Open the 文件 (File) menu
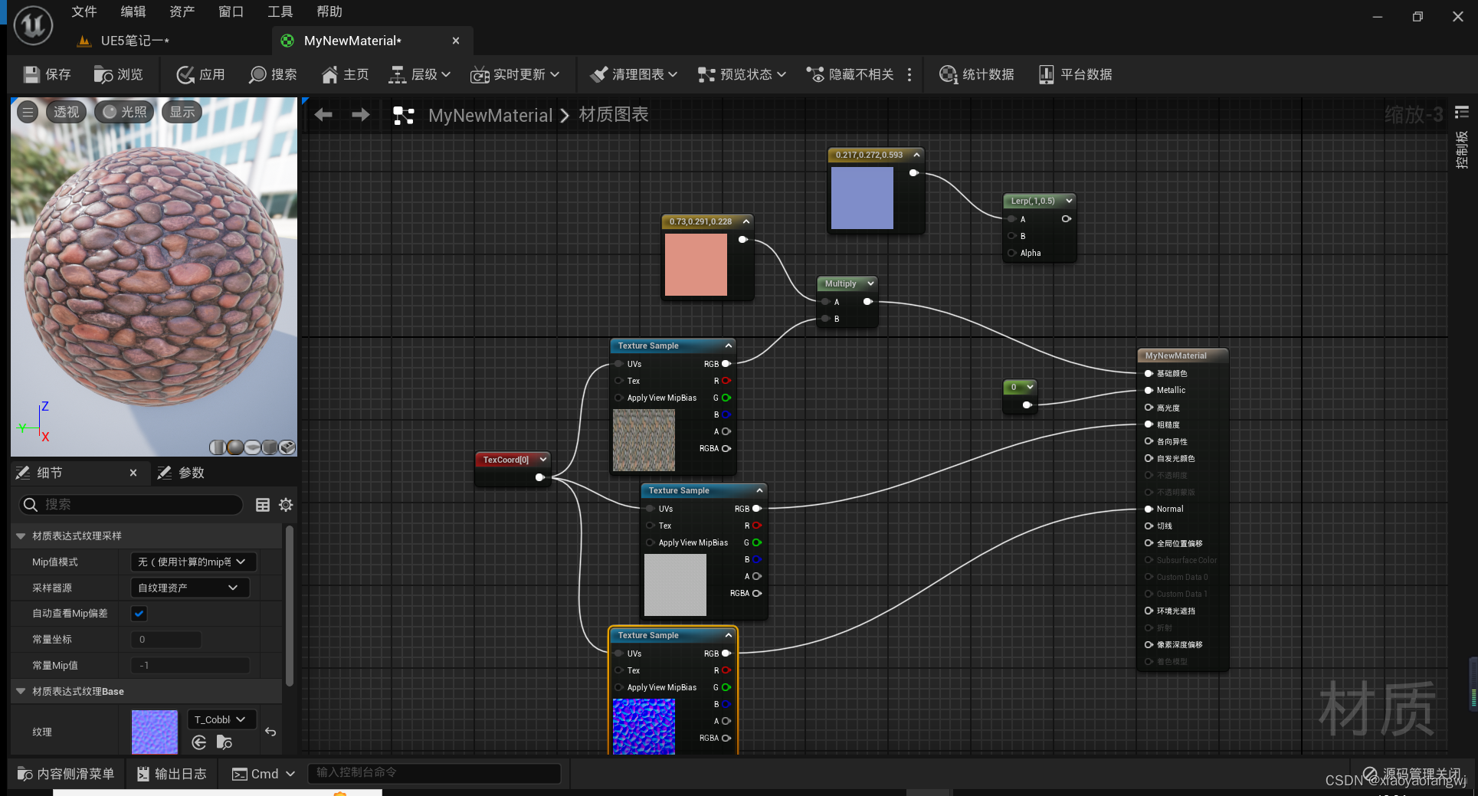 84,11
